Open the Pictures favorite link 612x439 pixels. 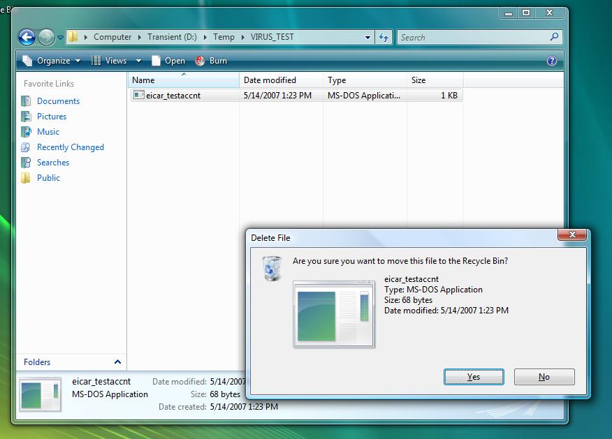point(52,117)
